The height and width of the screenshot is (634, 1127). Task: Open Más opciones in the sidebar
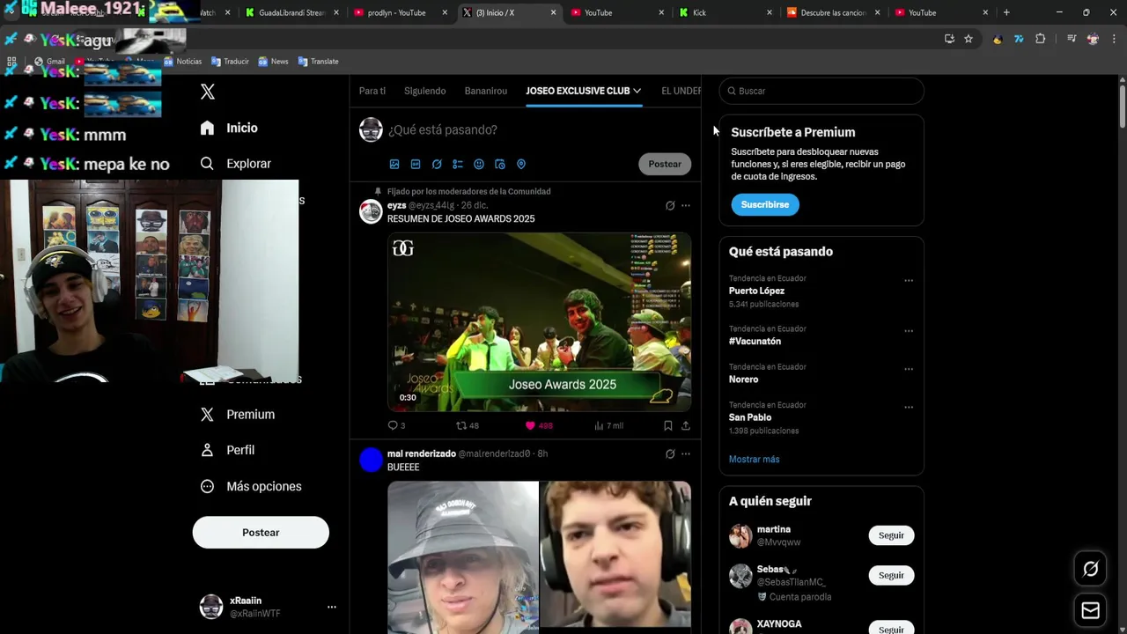click(x=251, y=486)
